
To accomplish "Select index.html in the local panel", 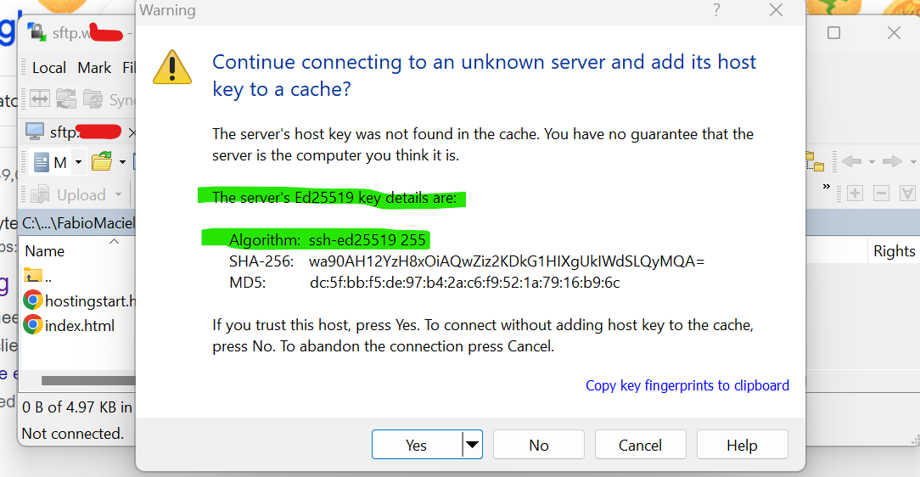I will coord(70,325).
